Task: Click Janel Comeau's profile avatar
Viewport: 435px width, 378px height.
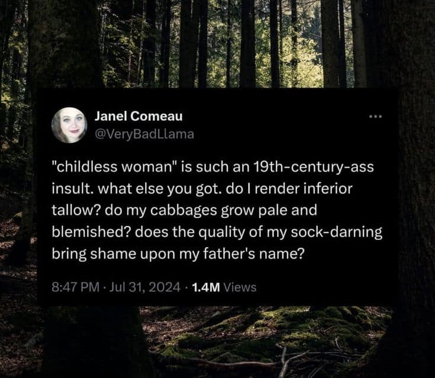Action: click(x=69, y=125)
